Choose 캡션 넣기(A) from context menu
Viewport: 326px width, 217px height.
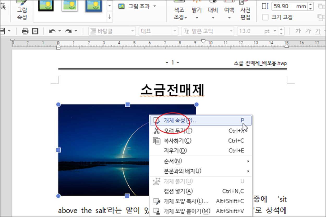coord(201,191)
